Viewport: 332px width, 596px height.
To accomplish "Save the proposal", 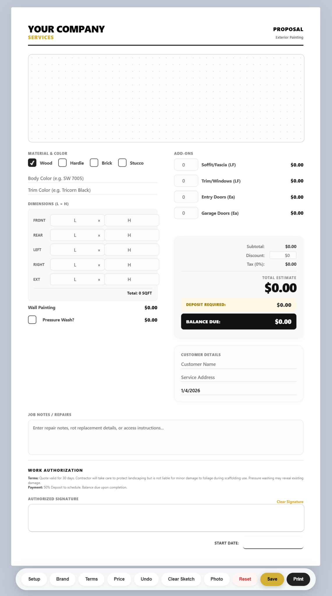I will click(272, 579).
